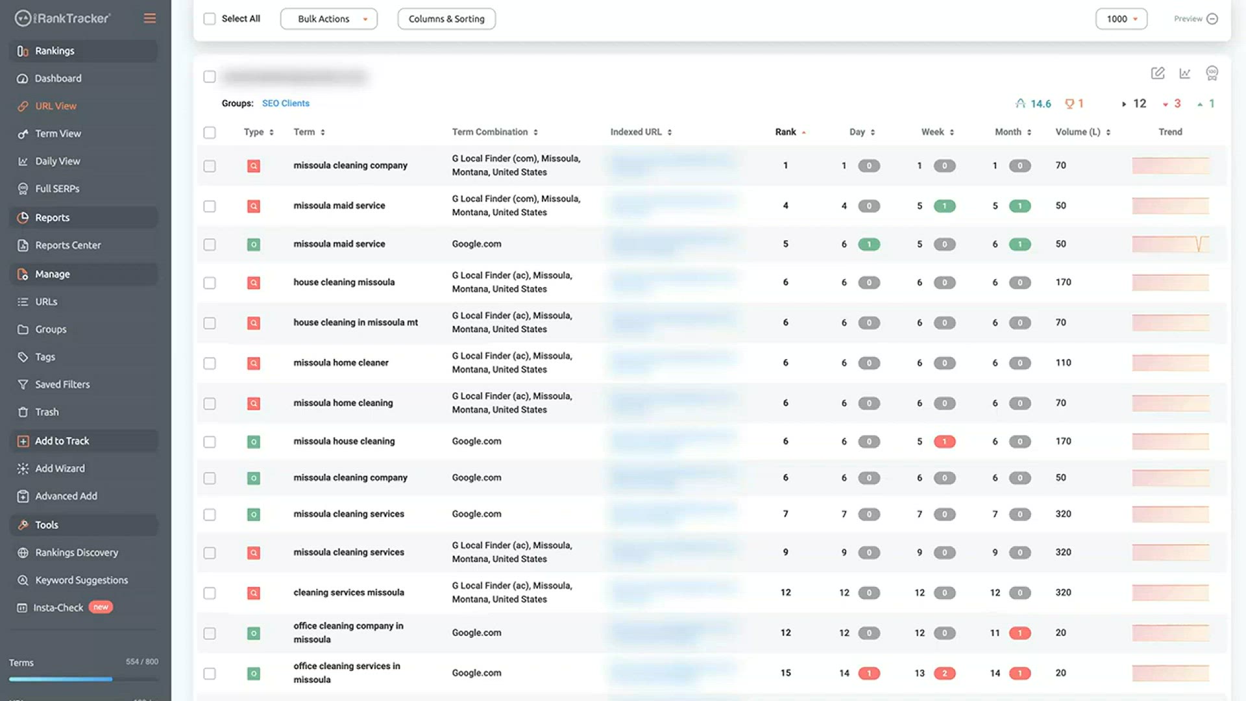Image resolution: width=1246 pixels, height=701 pixels.
Task: Sort by the Rank column
Action: (x=790, y=132)
